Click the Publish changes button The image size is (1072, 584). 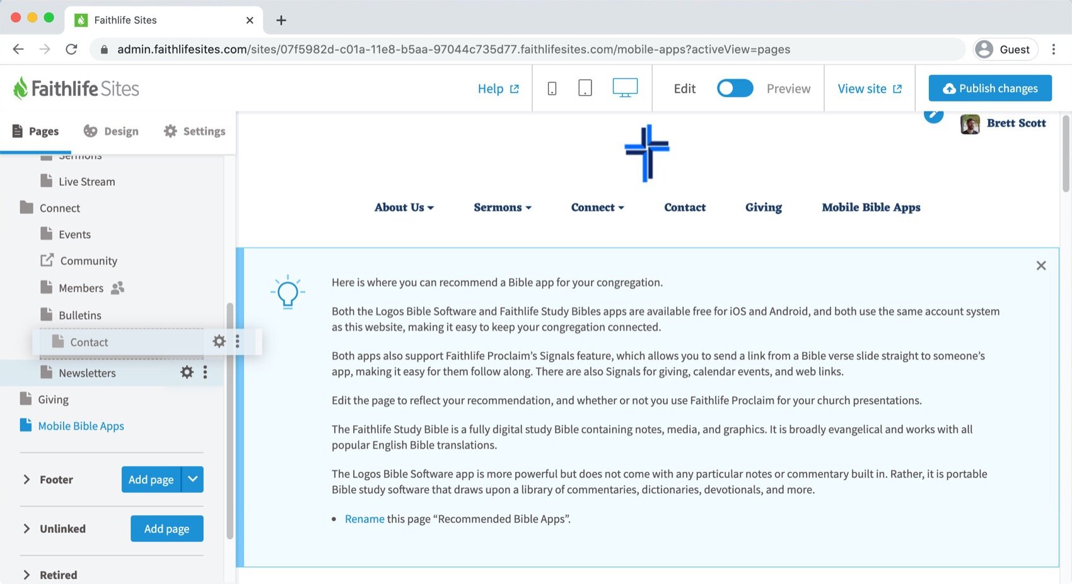point(990,88)
